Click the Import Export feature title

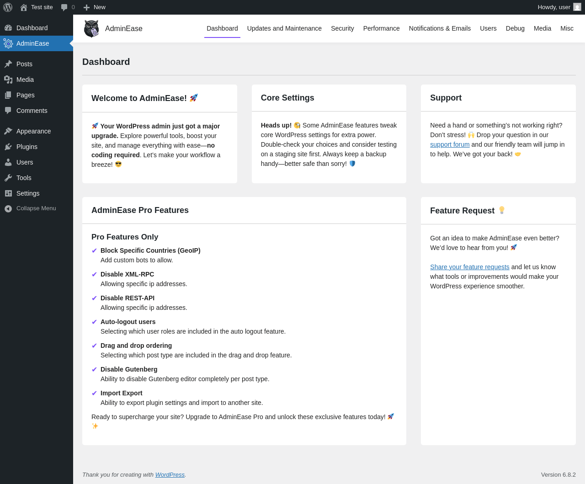click(122, 393)
